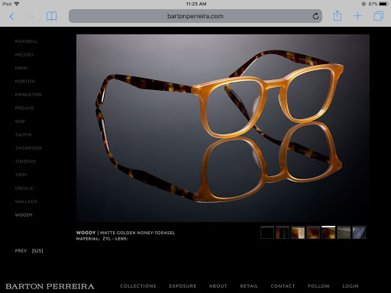The image size is (391, 293).
Task: Tap the Safari back arrow
Action: (11, 17)
